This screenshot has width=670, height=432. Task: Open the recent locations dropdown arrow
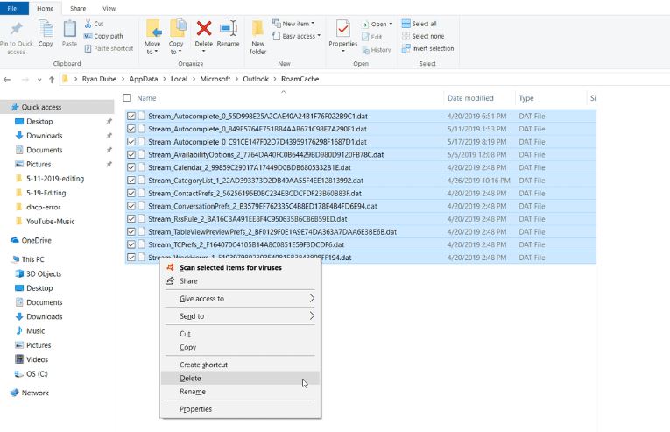point(39,80)
